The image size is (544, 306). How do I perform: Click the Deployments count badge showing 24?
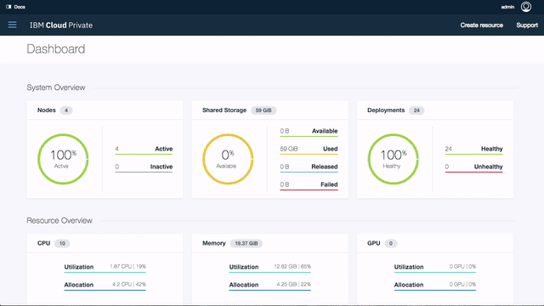tap(416, 110)
